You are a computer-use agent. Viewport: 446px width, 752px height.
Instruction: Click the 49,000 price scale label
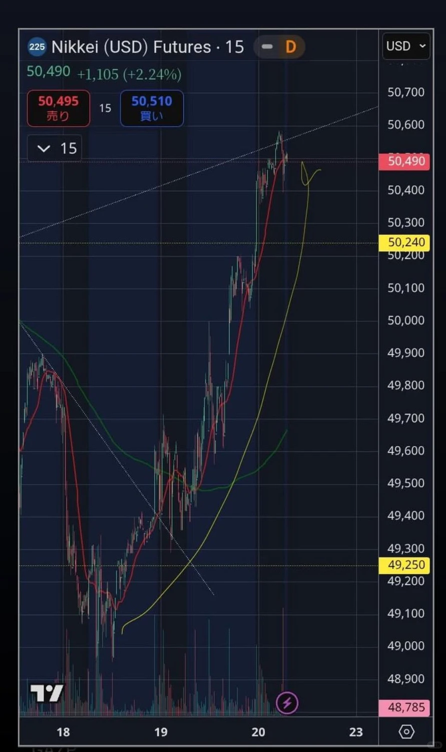[x=406, y=646]
